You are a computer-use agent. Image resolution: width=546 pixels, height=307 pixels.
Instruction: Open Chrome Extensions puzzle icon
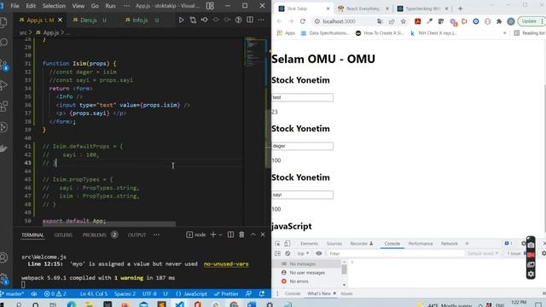pos(499,21)
